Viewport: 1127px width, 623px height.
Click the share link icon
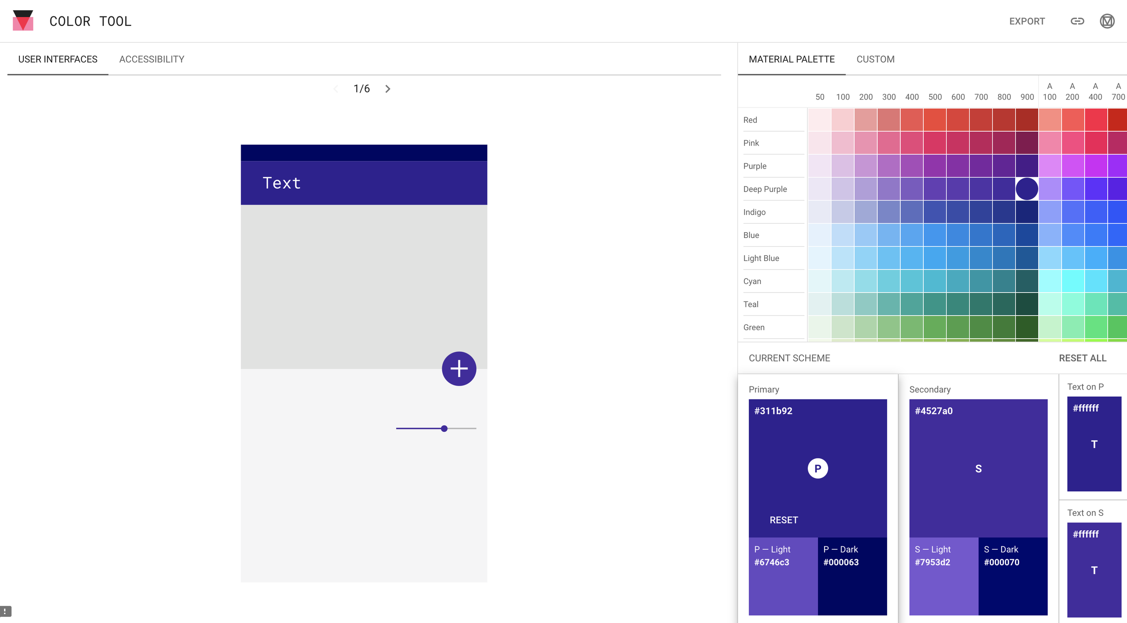(1077, 21)
